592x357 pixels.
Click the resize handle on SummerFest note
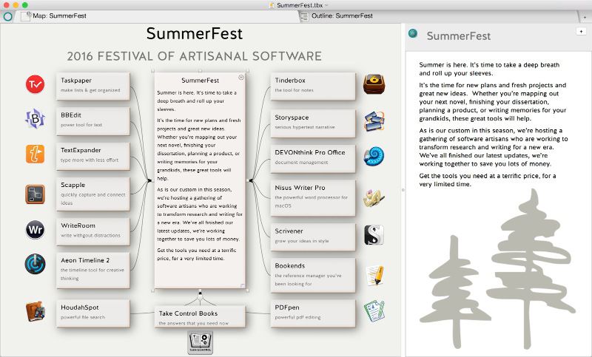242,285
